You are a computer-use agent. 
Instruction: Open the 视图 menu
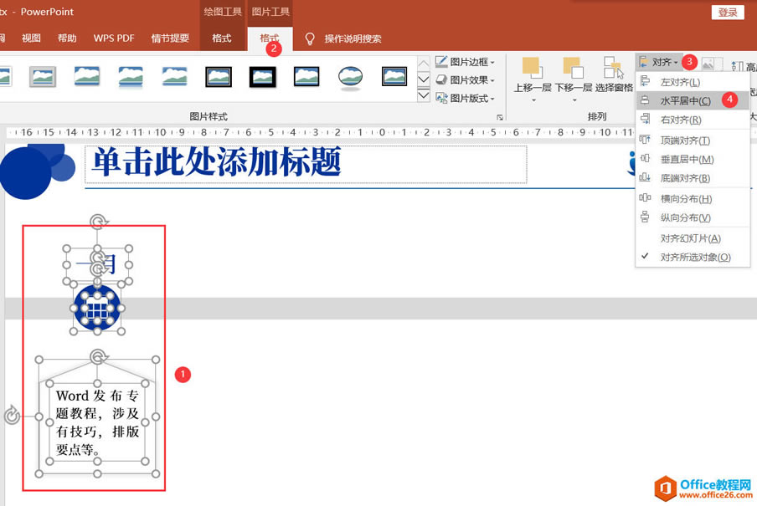[30, 37]
